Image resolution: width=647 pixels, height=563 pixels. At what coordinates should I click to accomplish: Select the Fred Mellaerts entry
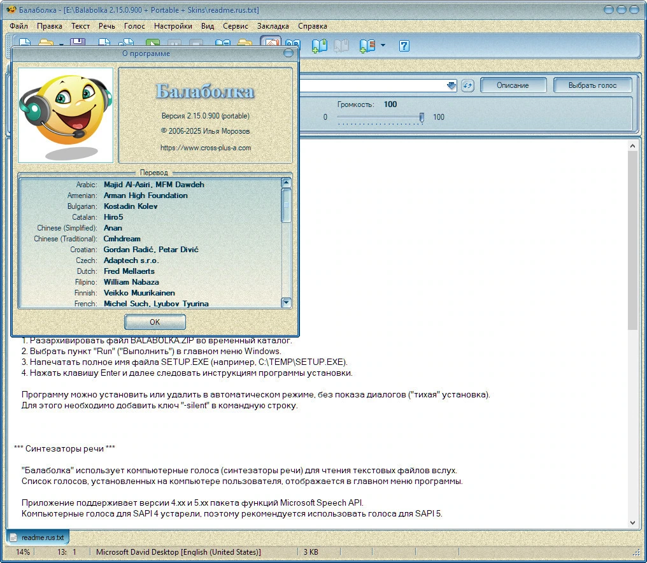[129, 271]
